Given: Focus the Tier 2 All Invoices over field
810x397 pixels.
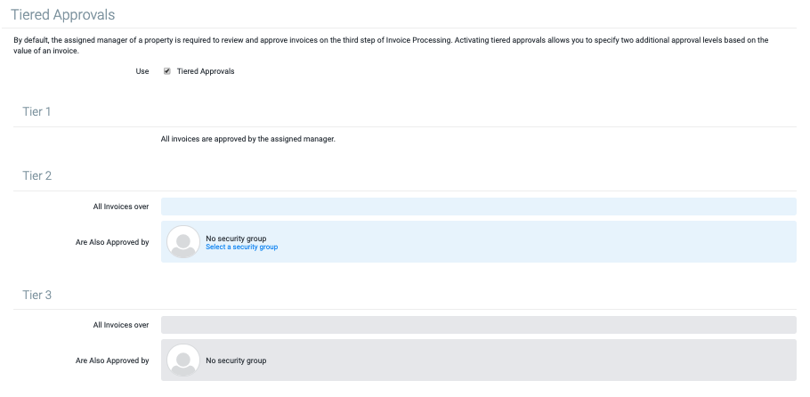Looking at the screenshot, I should (x=478, y=207).
